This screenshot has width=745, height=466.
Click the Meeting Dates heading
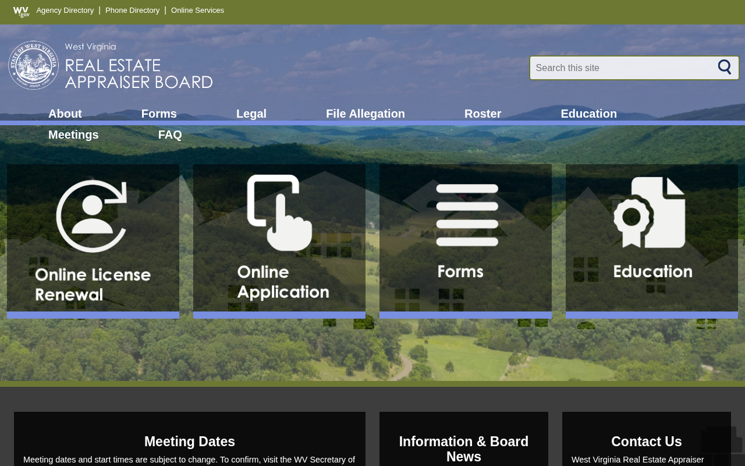pyautogui.click(x=190, y=442)
